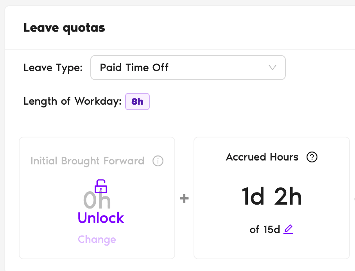Click the "of 15d" quota text

coord(265,230)
